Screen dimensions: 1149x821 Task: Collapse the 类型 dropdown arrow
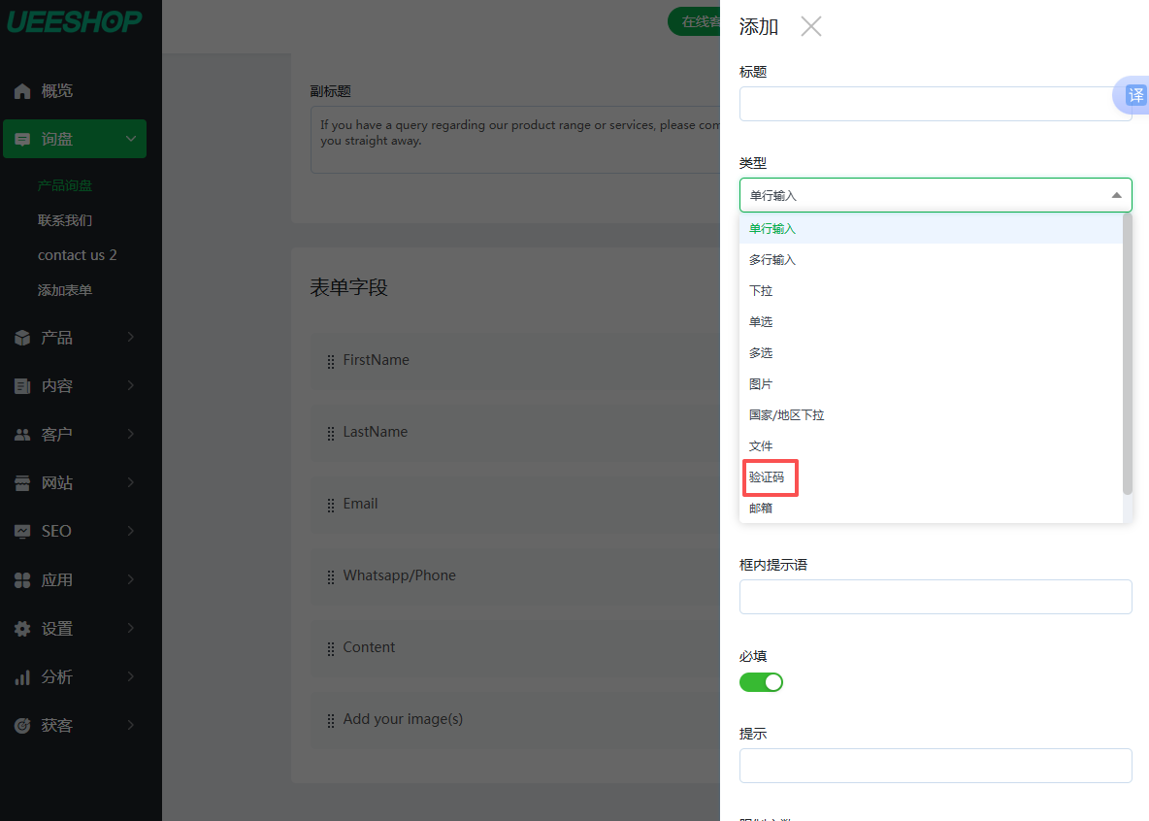coord(1116,195)
